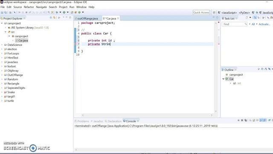
Task: Open the Refactor menu
Action: tap(29, 7)
